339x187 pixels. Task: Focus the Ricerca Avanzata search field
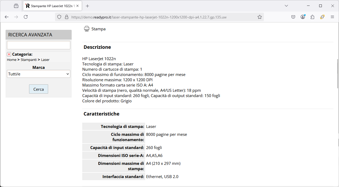tap(39, 45)
